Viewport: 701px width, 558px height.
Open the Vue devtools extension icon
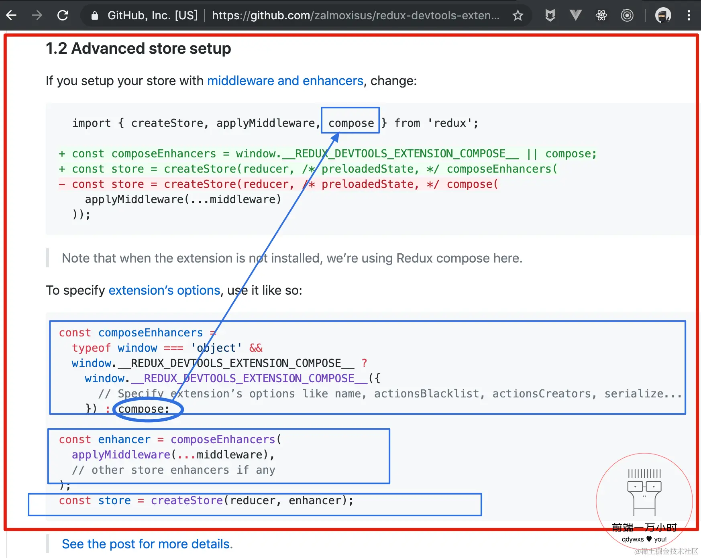coord(576,16)
